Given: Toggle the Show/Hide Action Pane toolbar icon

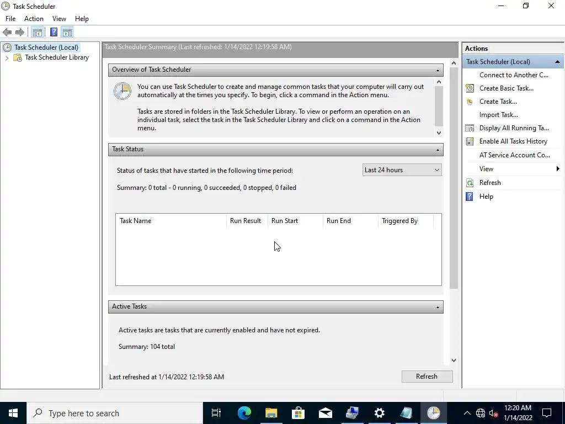Looking at the screenshot, I should pos(67,33).
